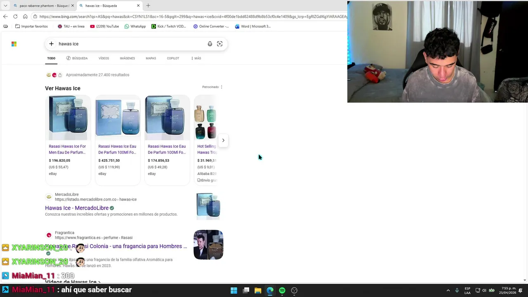Click the $ 196.820,05 price

(x=59, y=160)
